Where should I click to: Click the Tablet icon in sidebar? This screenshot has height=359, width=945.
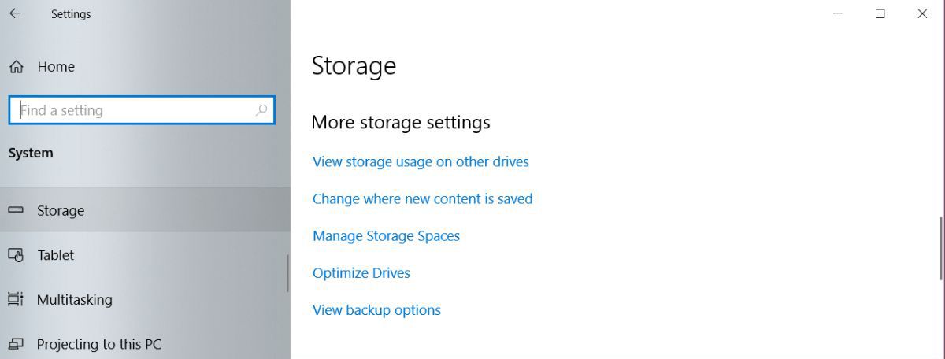coord(15,255)
